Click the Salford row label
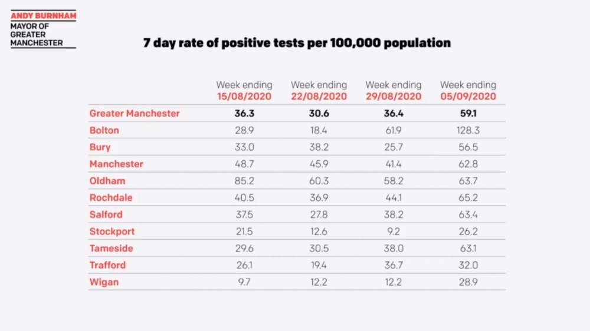 (106, 214)
